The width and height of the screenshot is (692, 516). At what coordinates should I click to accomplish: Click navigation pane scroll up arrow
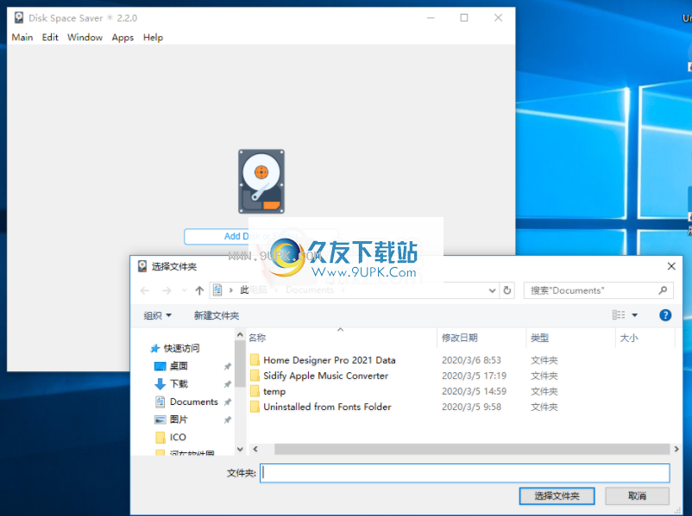240,335
